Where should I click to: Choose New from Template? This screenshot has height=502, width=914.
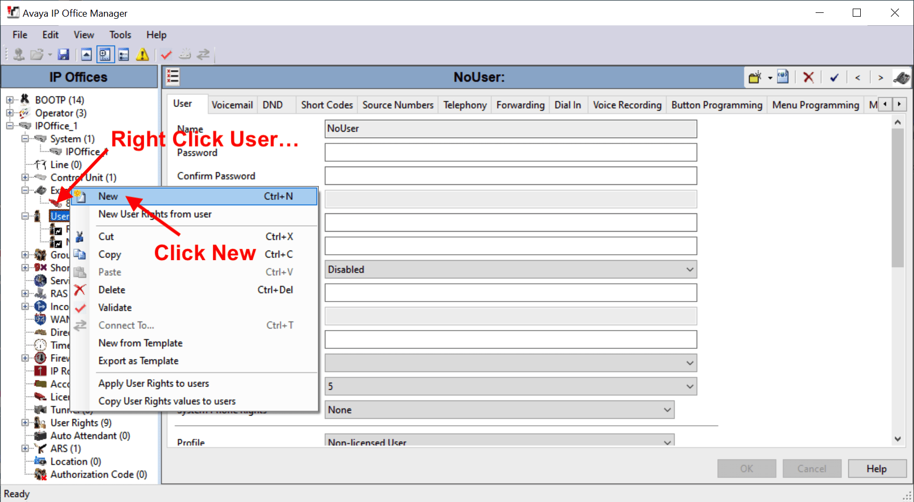pyautogui.click(x=194, y=343)
